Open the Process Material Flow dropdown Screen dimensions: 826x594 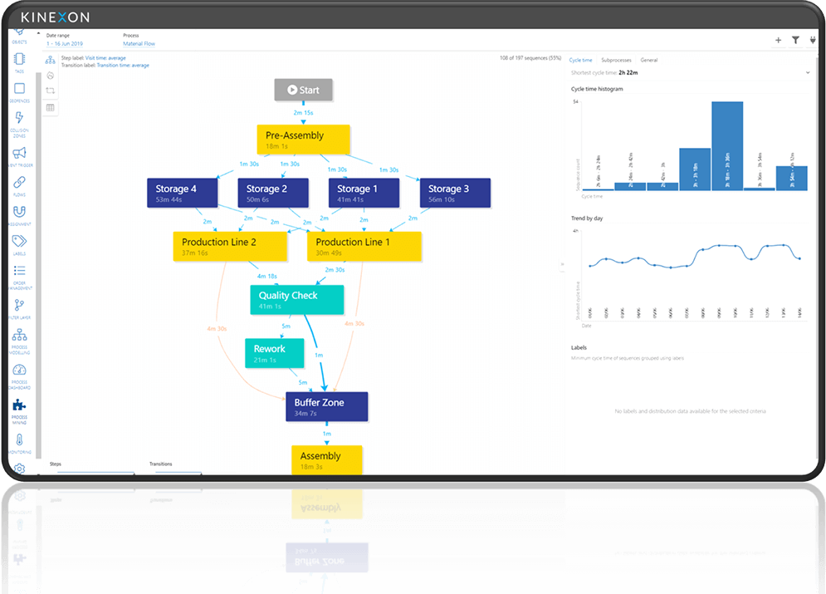point(139,43)
